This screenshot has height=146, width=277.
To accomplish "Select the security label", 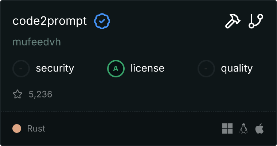I will coord(55,68).
